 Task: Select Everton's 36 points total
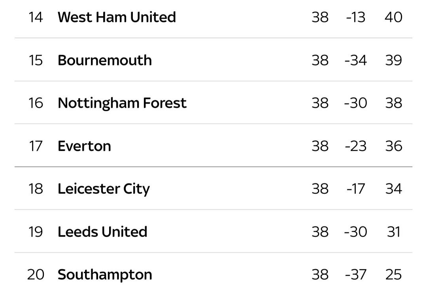[x=393, y=146]
